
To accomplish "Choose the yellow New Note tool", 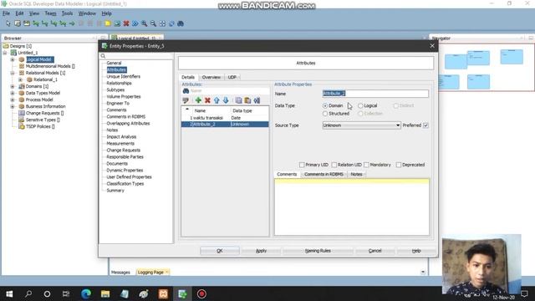I will pyautogui.click(x=108, y=23).
